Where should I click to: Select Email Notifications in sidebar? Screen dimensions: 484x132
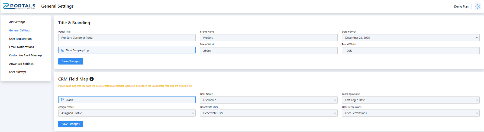click(21, 47)
